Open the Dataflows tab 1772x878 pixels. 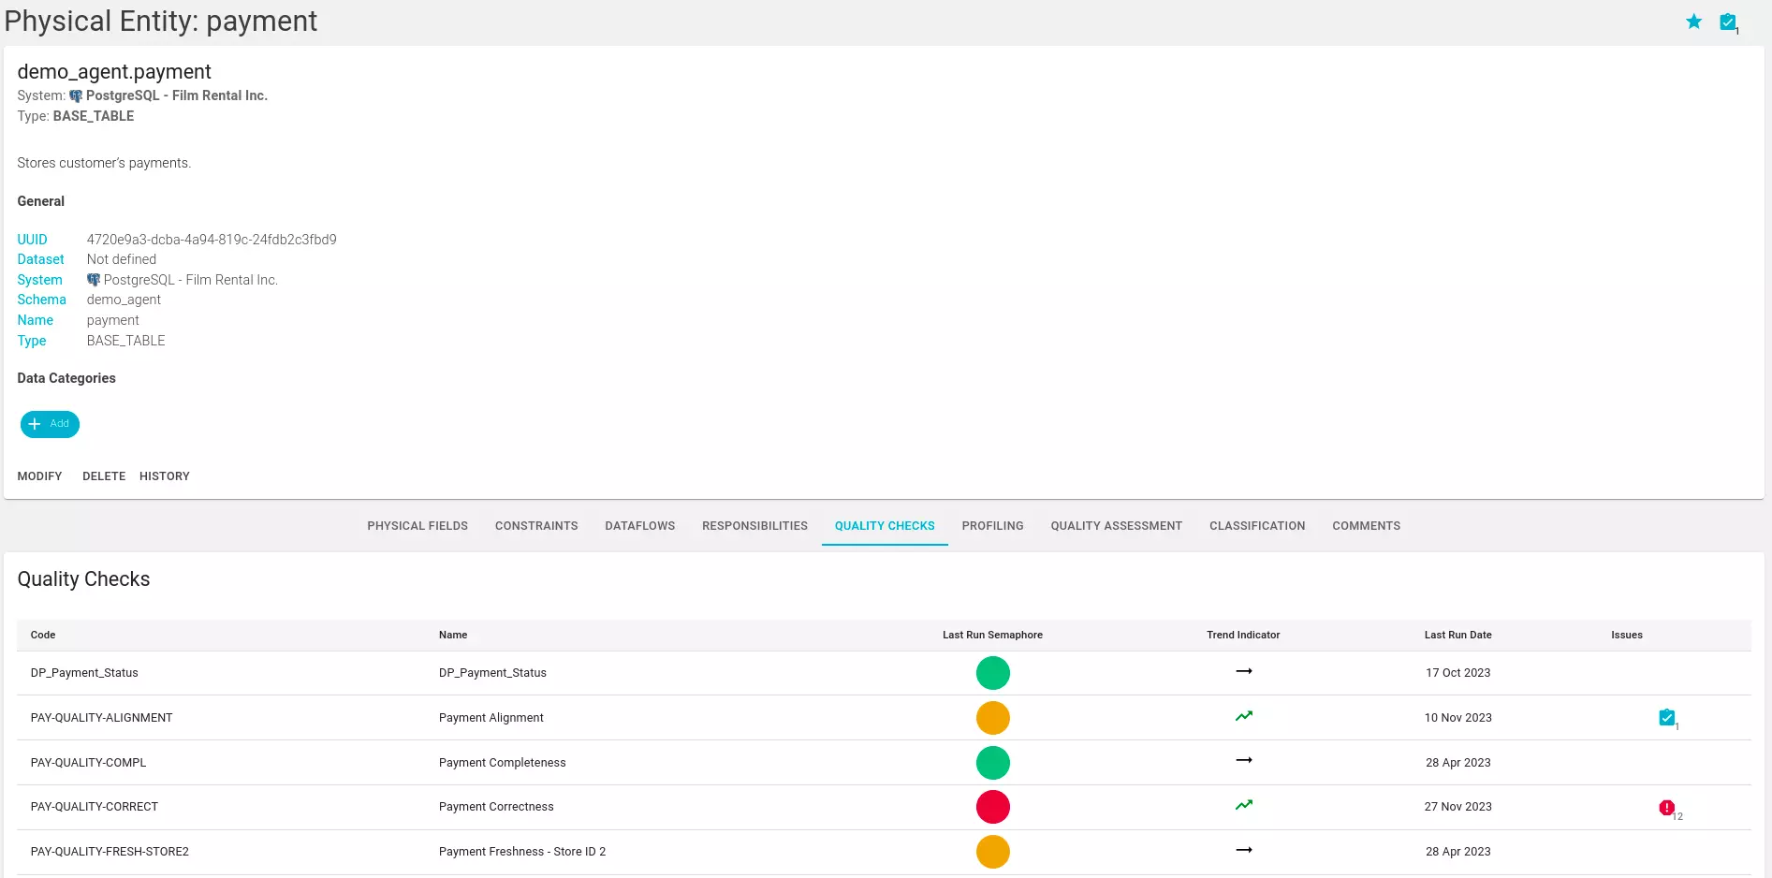(x=640, y=526)
